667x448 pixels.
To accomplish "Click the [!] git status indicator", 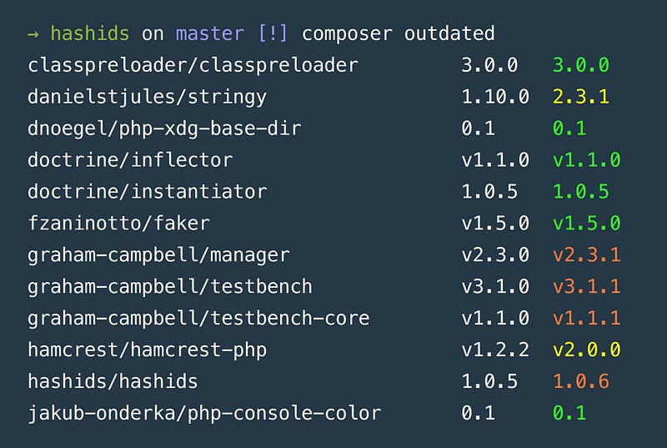I will 273,33.
